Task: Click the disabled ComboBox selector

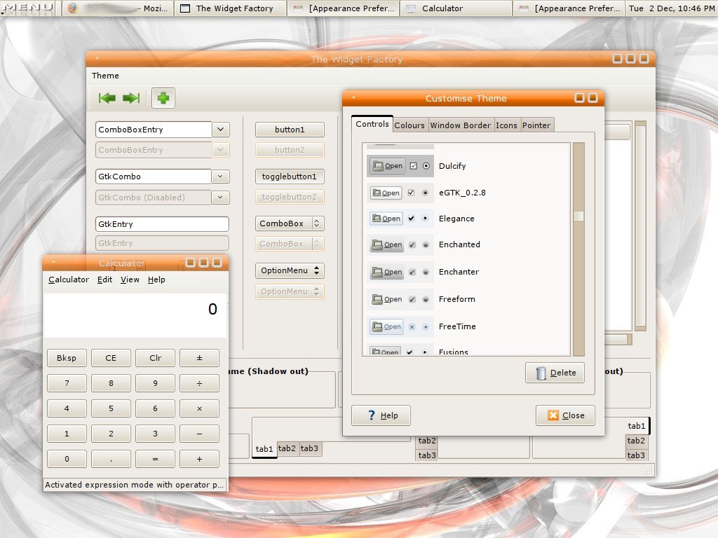Action: click(x=290, y=244)
